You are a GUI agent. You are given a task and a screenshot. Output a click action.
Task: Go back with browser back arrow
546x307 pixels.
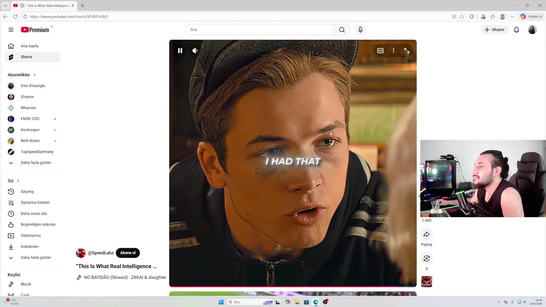pos(5,17)
